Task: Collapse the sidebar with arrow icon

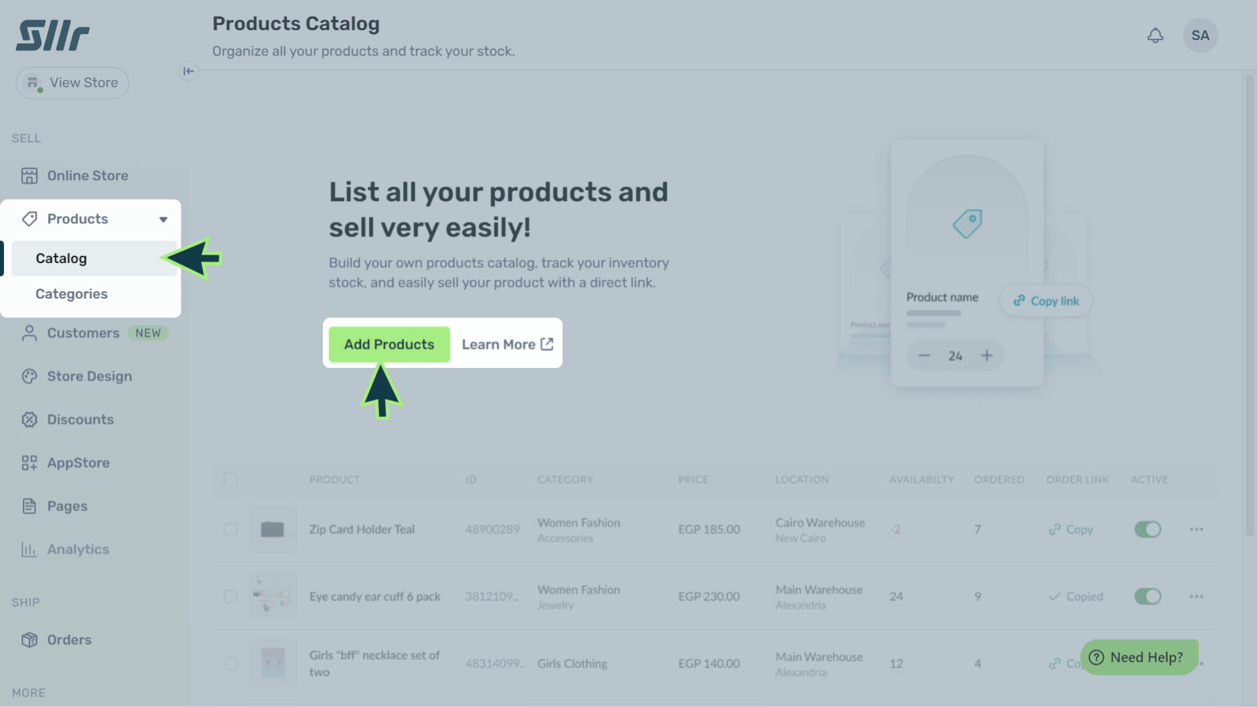Action: pos(189,71)
